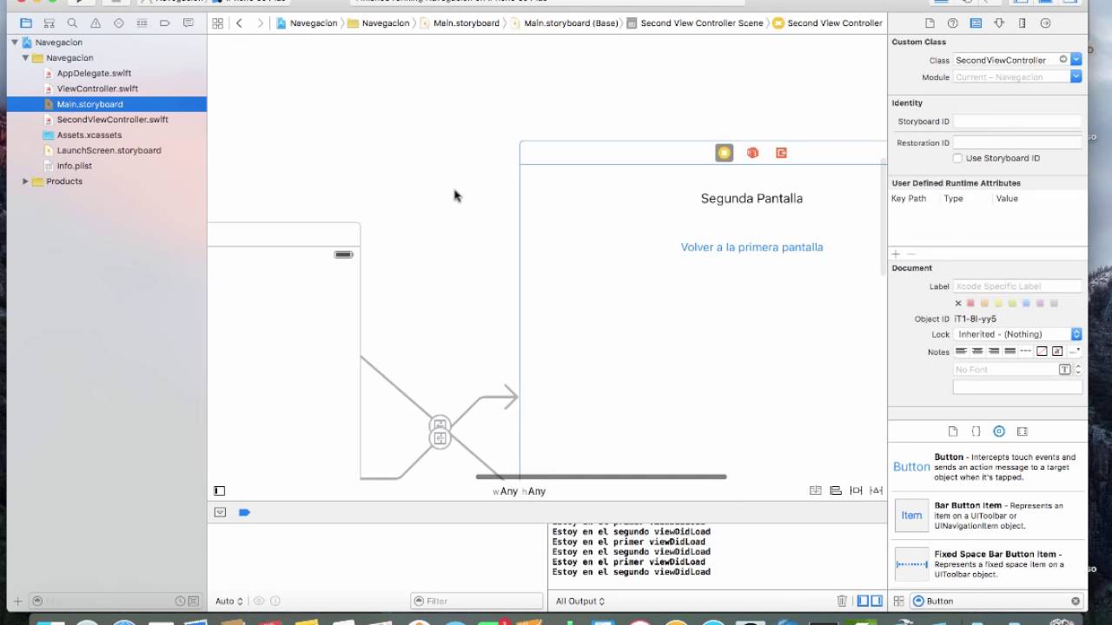Select the yellow View Controller dock icon
Viewport: 1112px width, 625px height.
725,153
